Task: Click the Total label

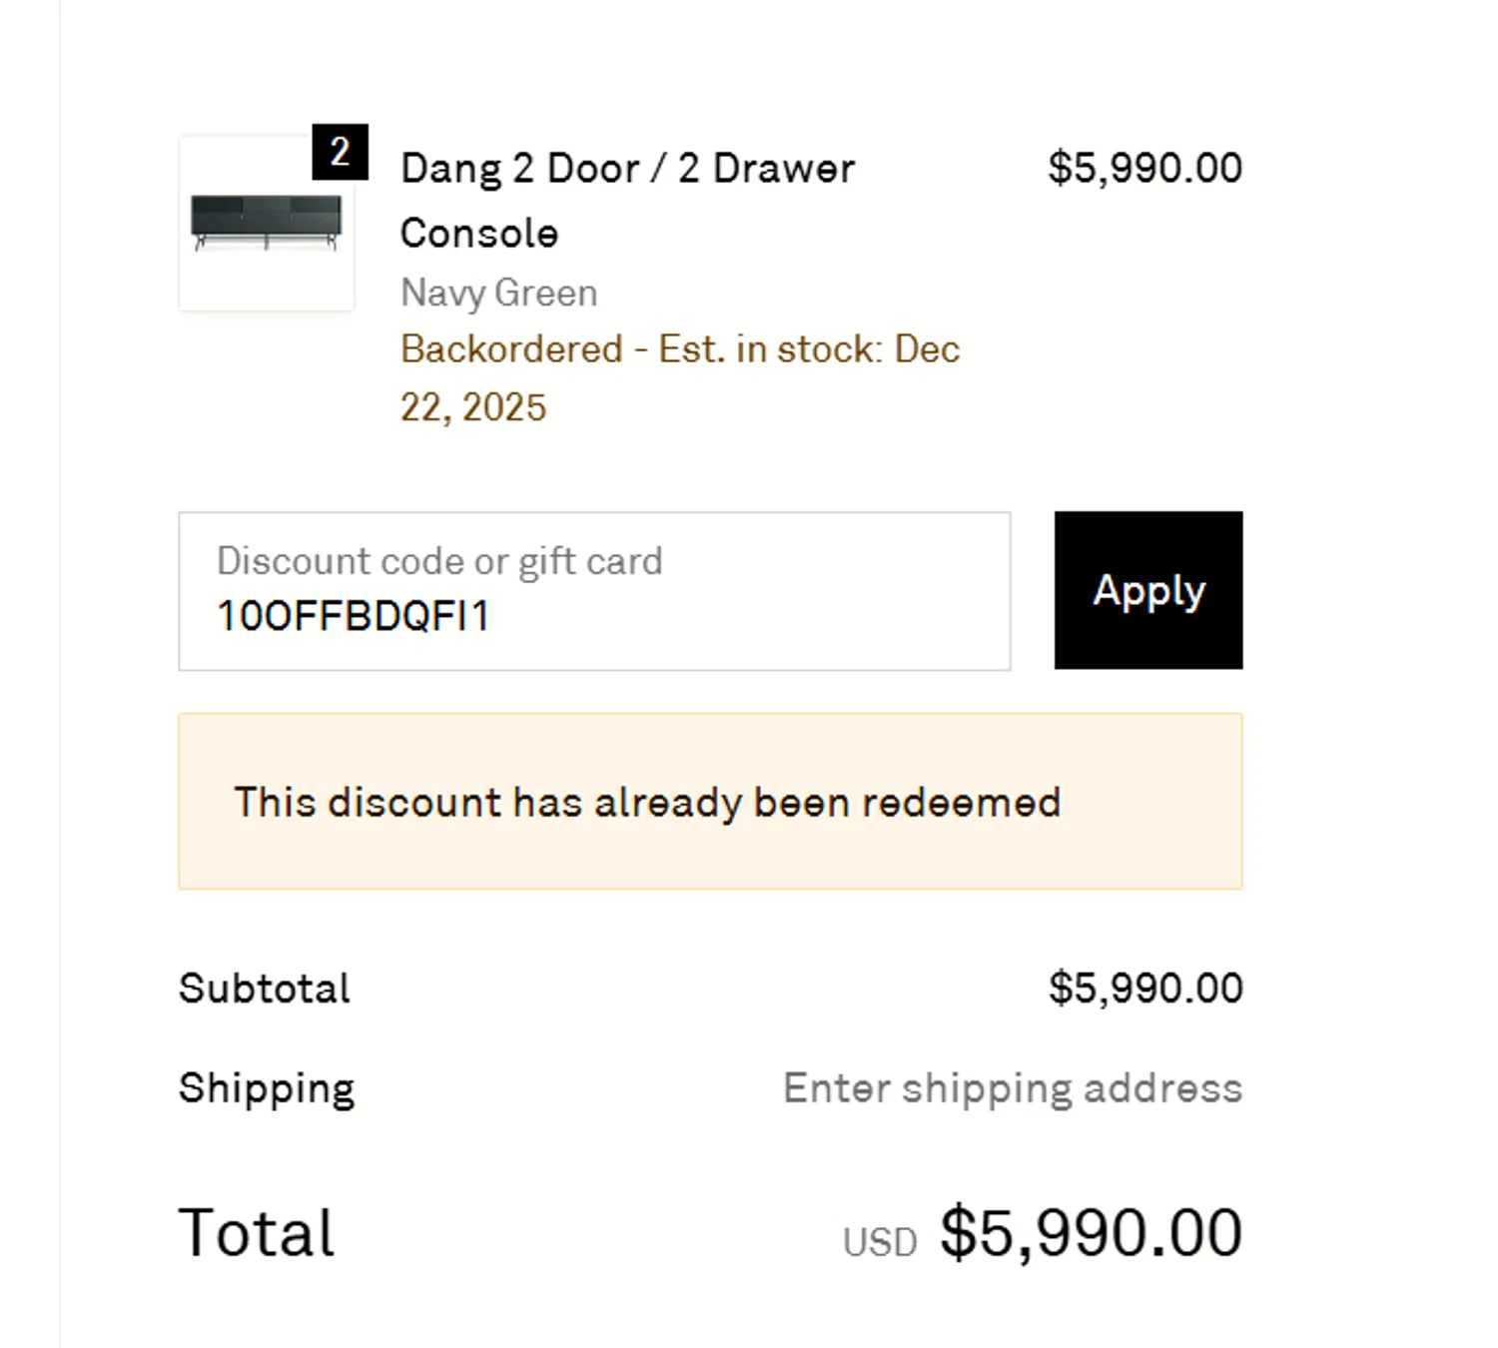Action: click(x=257, y=1232)
